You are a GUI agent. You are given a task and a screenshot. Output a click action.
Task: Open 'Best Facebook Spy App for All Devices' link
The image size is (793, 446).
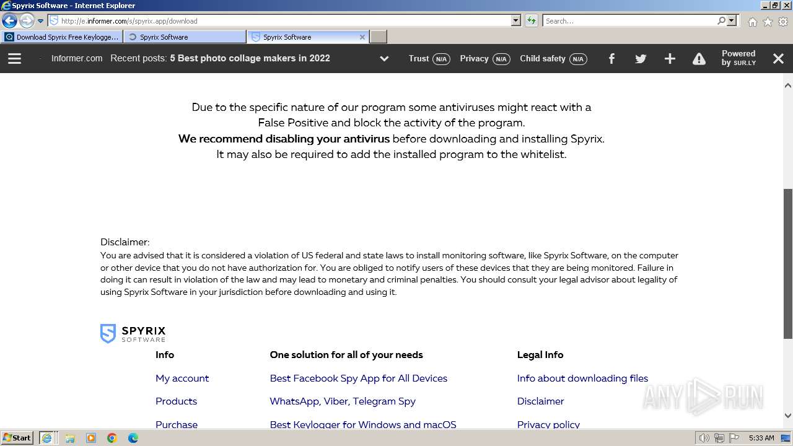tap(358, 378)
